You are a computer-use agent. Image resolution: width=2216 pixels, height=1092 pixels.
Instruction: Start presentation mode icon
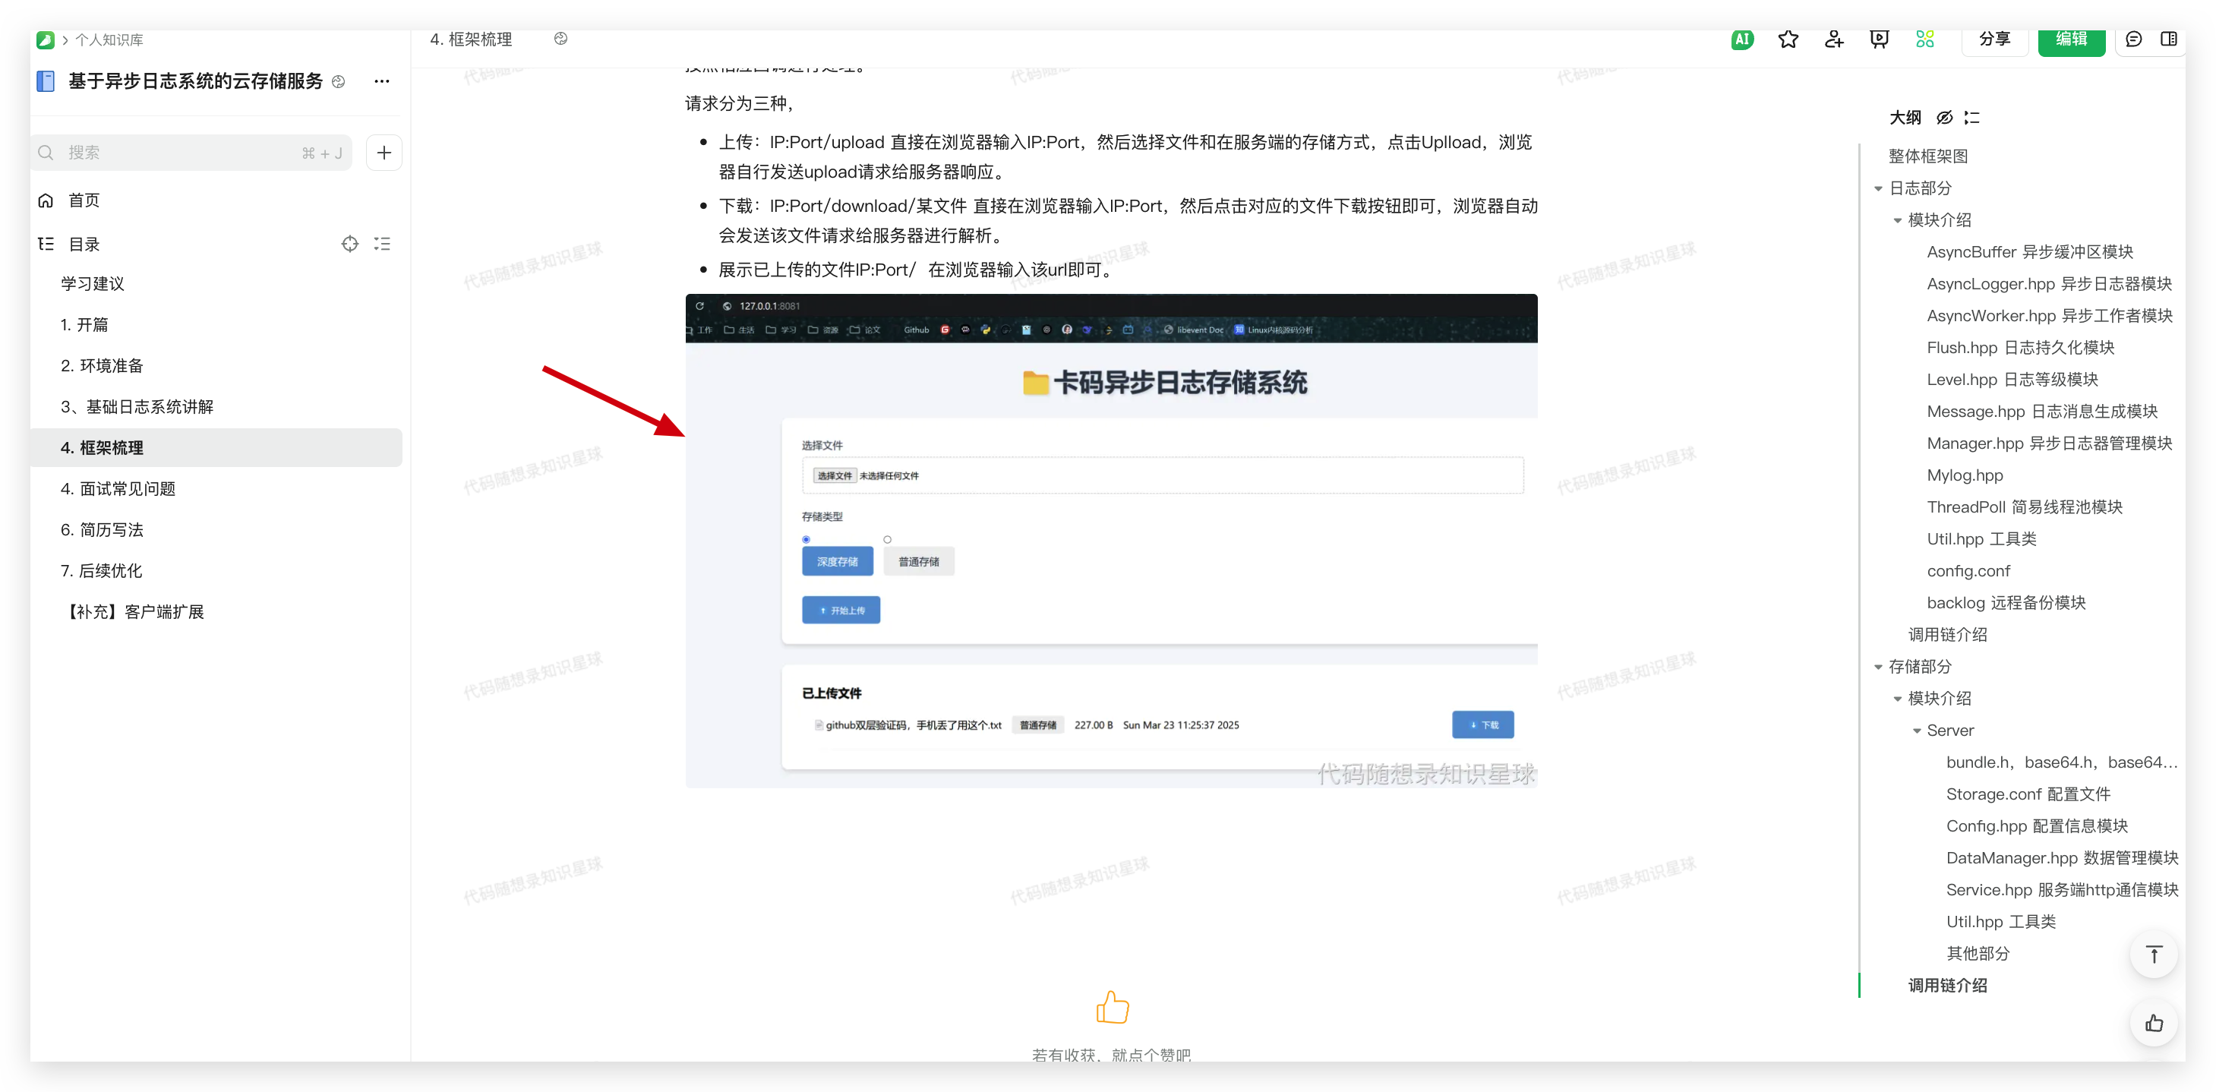tap(1879, 39)
